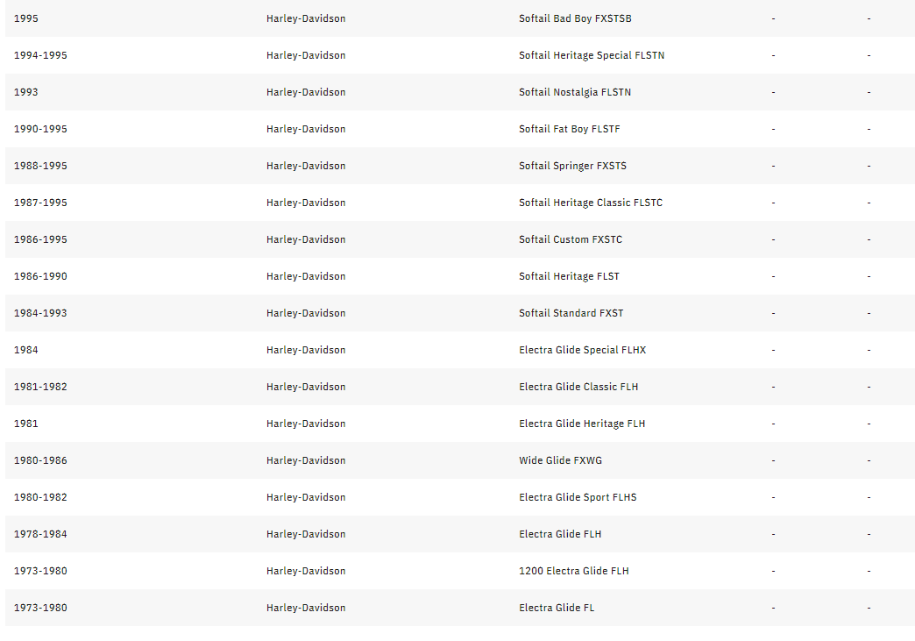This screenshot has height=641, width=915.
Task: Click the year cell '1984'
Action: (26, 350)
